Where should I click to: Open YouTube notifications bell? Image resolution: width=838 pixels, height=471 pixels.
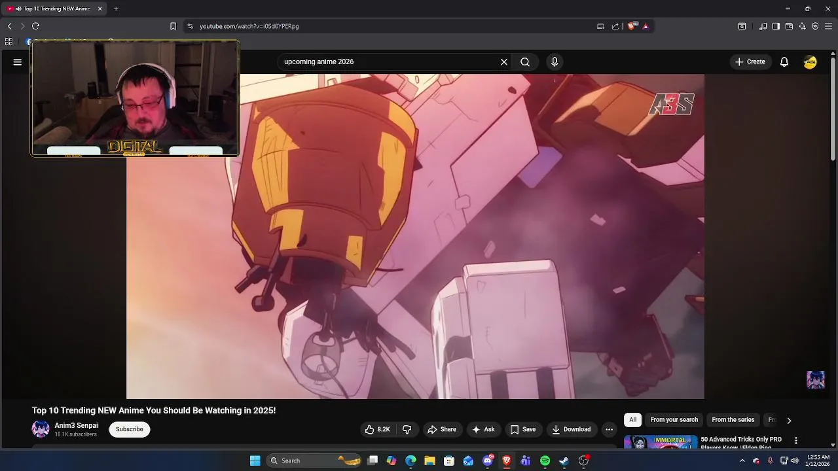[x=784, y=61]
